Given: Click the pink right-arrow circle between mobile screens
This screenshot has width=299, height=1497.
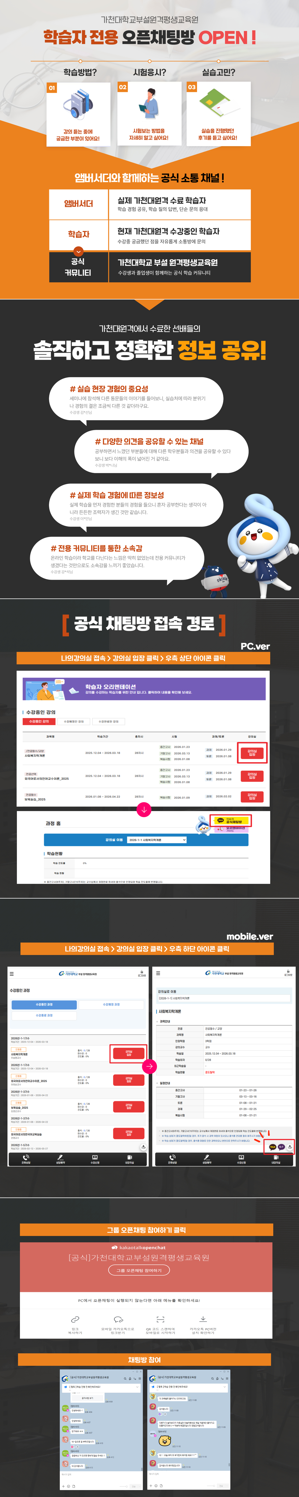Looking at the screenshot, I should tap(149, 1066).
